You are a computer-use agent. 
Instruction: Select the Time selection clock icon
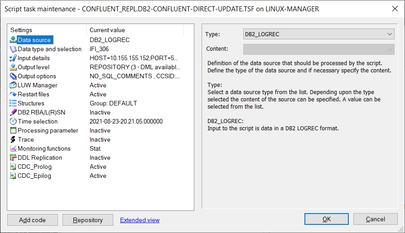tap(13, 121)
